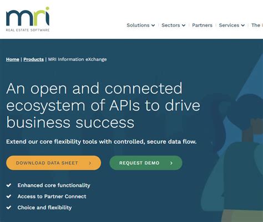Click the MRI Information eXchange breadcrumb text
Viewport: 263px width, 222px height.
[x=77, y=59]
